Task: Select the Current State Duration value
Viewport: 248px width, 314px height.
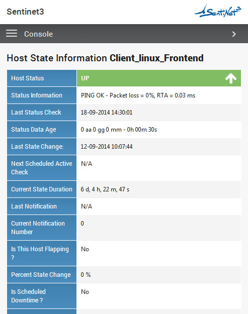Action: 105,189
